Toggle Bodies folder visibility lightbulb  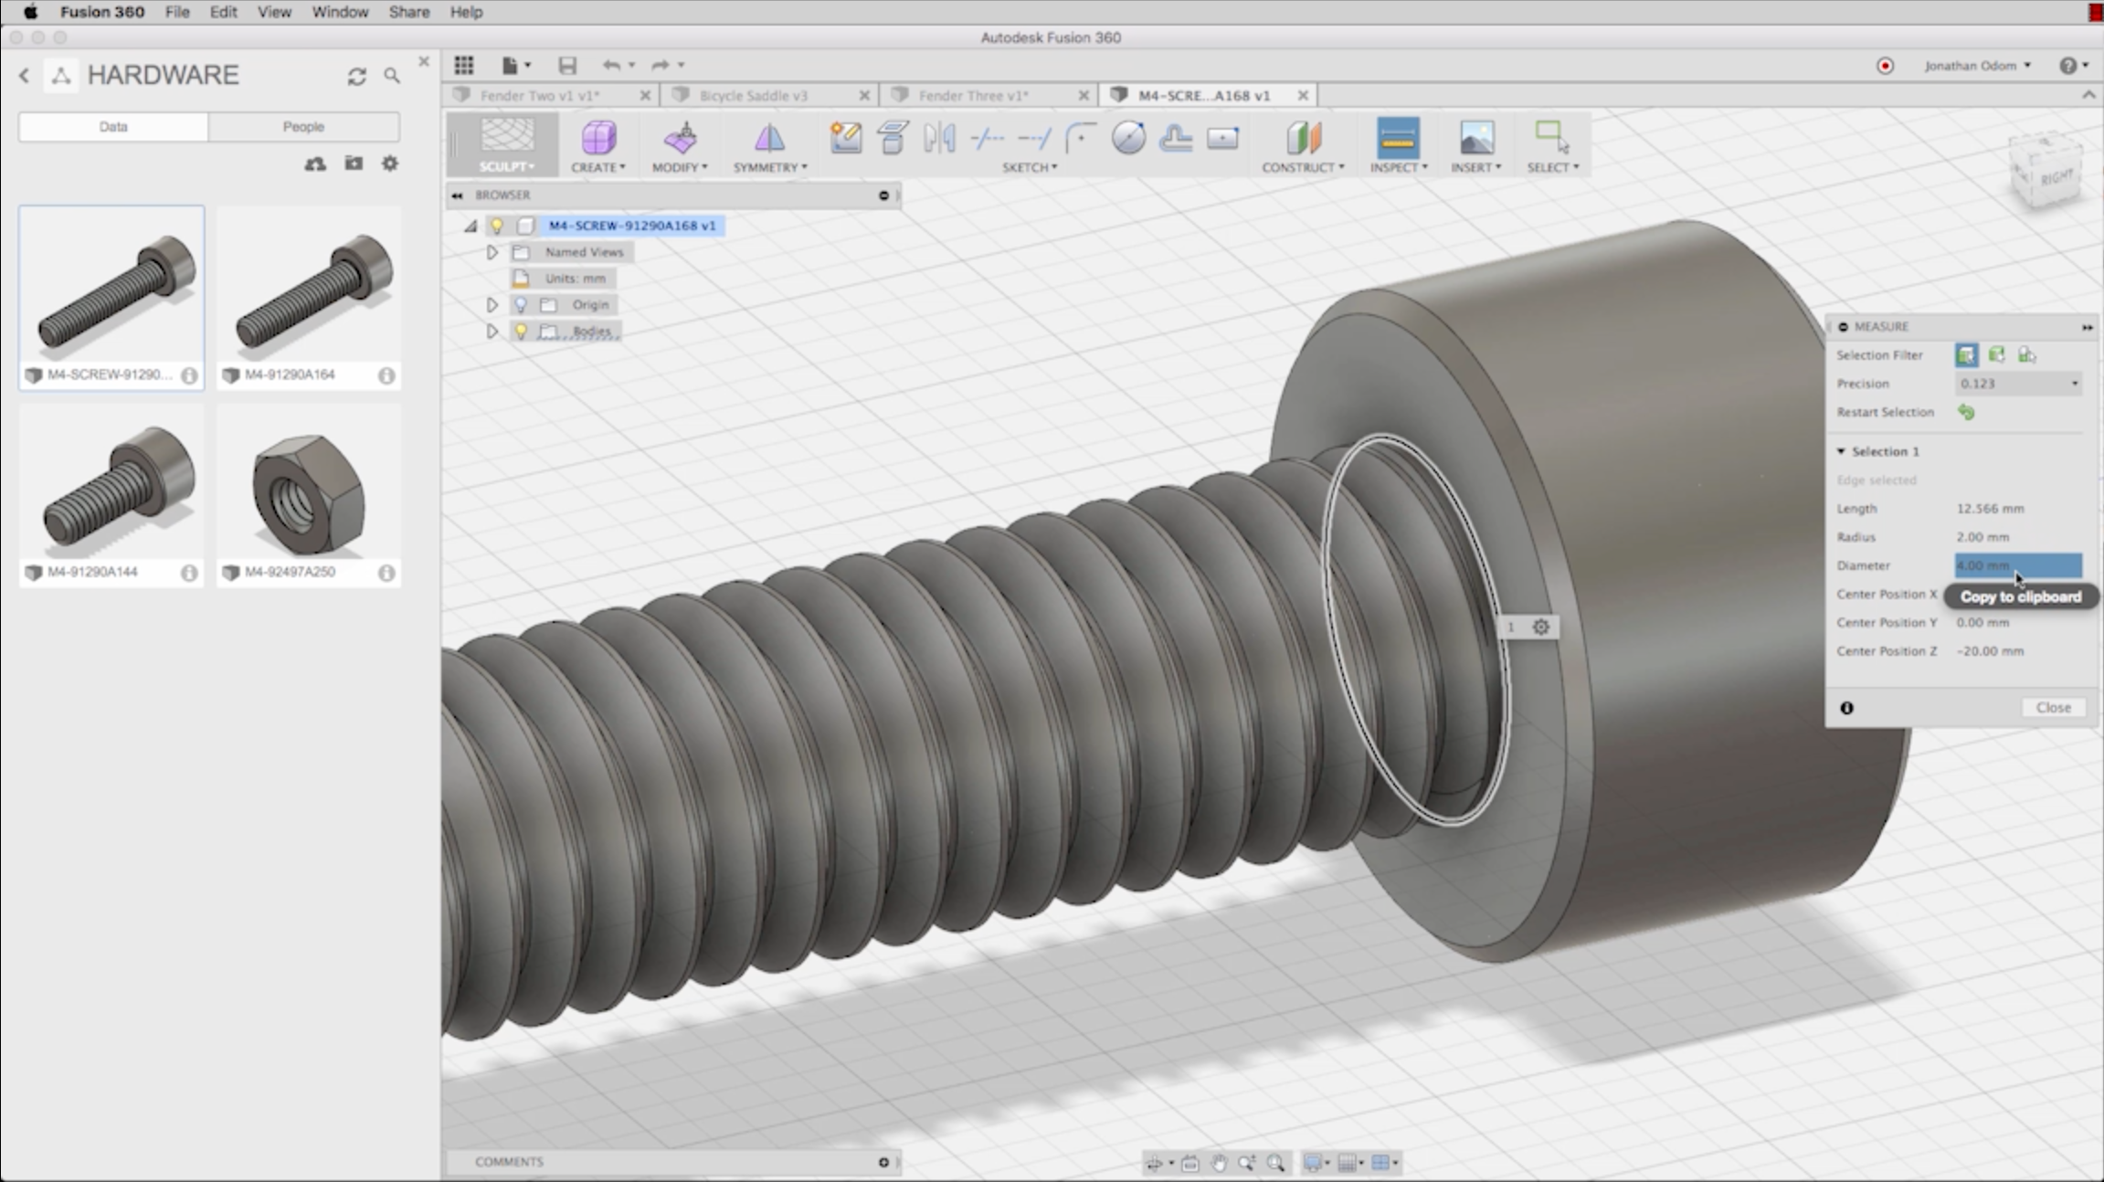[x=521, y=331]
